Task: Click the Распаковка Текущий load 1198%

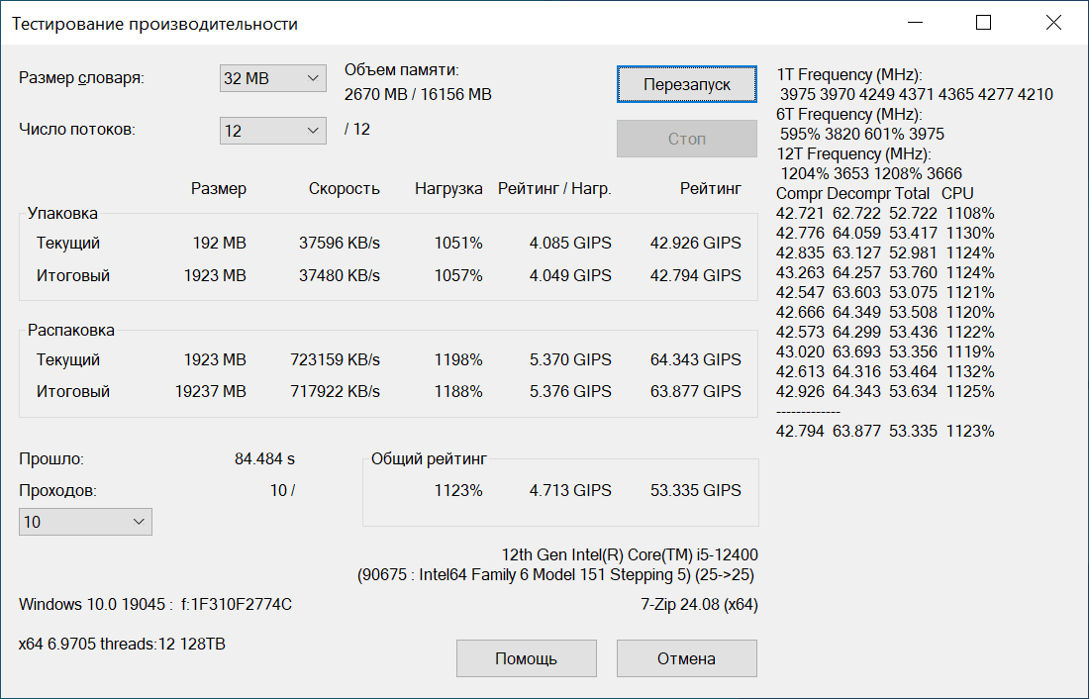Action: pyautogui.click(x=458, y=360)
